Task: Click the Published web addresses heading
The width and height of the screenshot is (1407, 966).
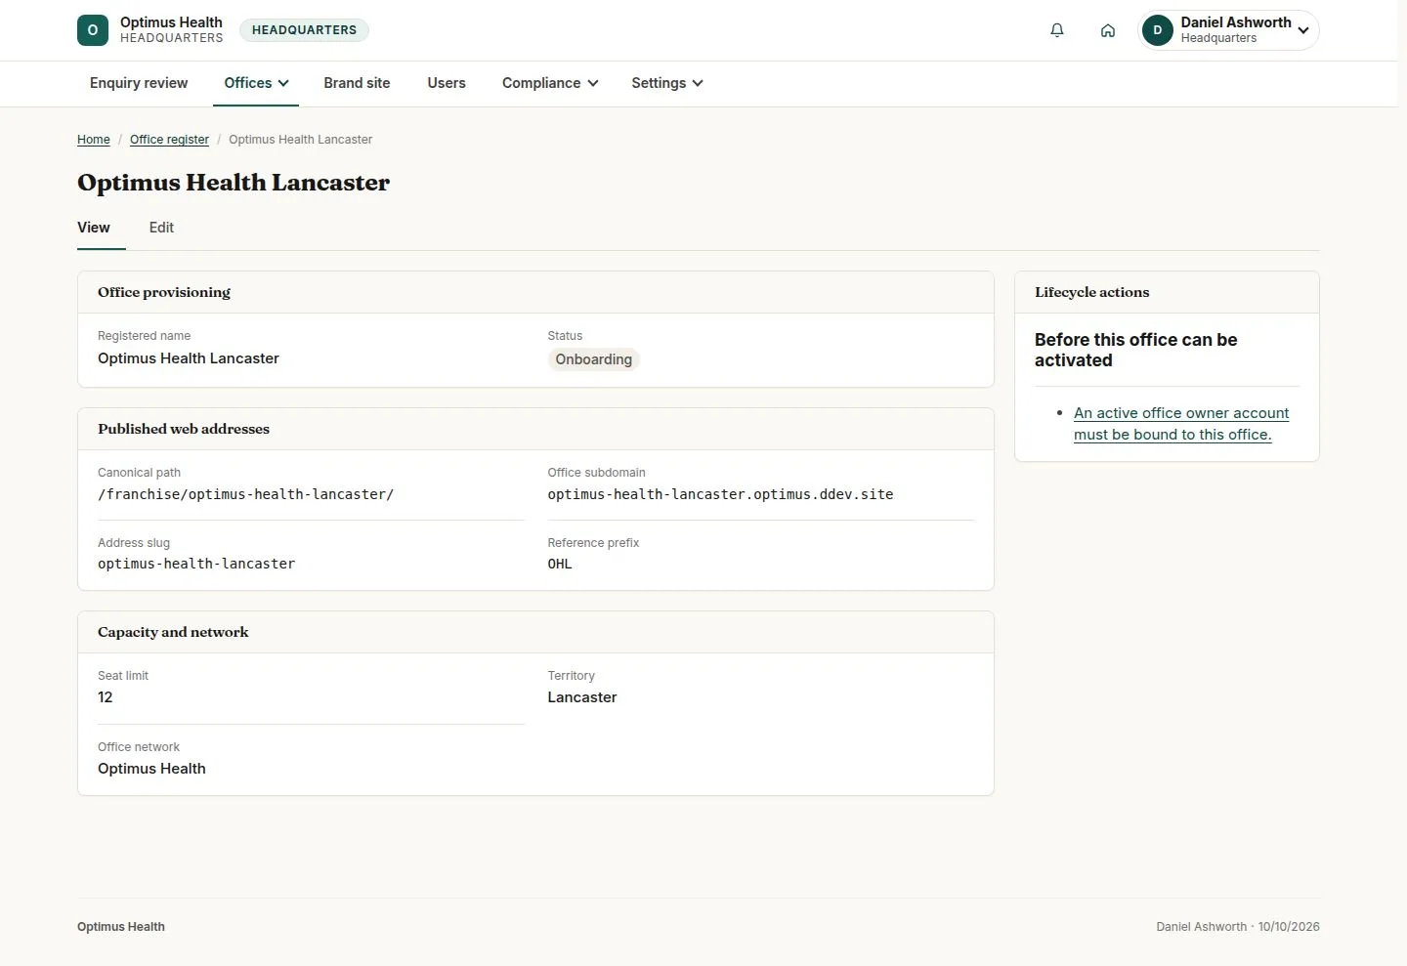Action: tap(184, 429)
